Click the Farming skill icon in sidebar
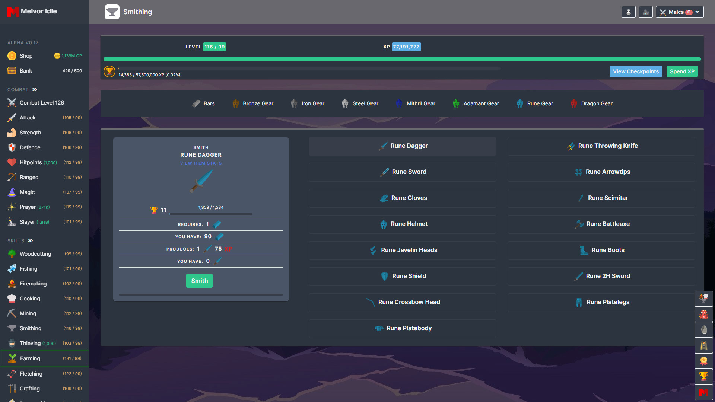The width and height of the screenshot is (715, 402). coord(11,358)
